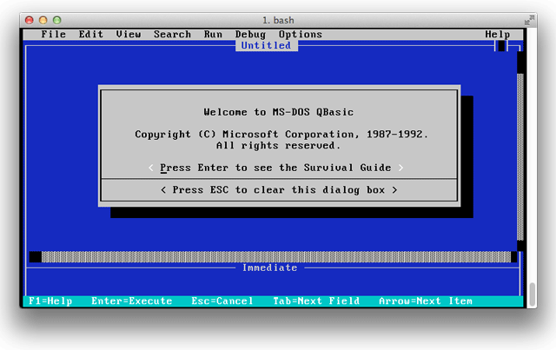Image resolution: width=556 pixels, height=350 pixels.
Task: Click Press ESC to clear this dialog box
Action: tap(279, 189)
